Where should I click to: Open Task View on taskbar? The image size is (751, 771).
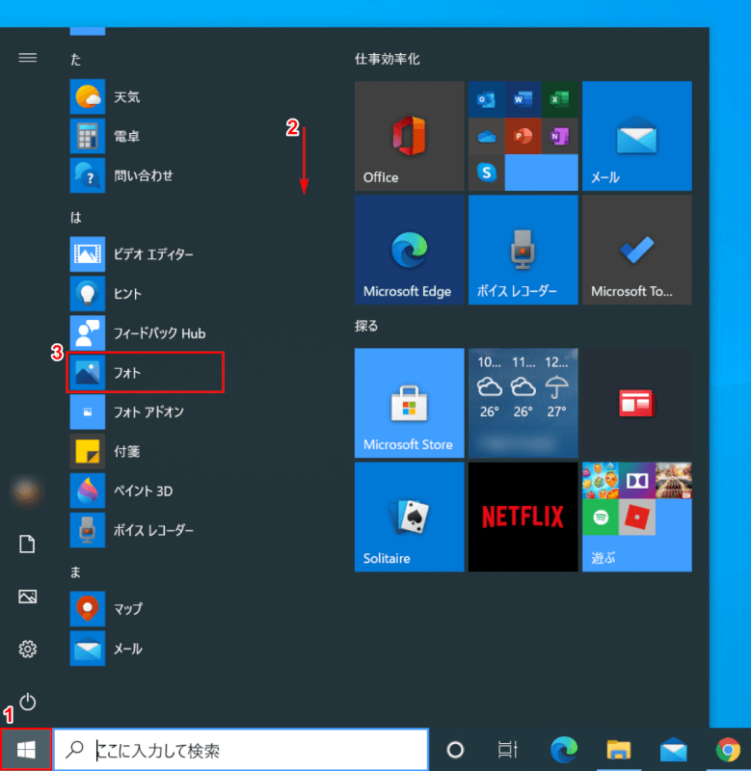507,750
